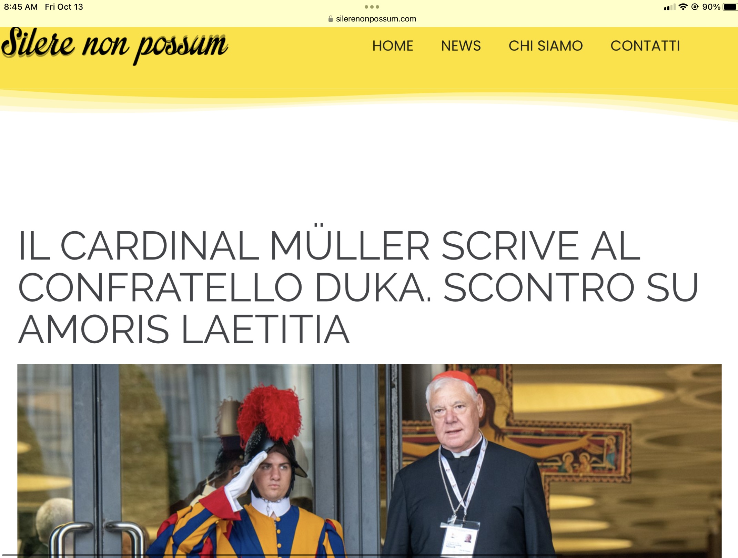Open the CHI SIAMO page
The image size is (738, 558).
pos(546,46)
